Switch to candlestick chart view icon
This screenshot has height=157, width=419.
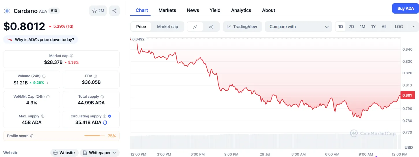211,27
